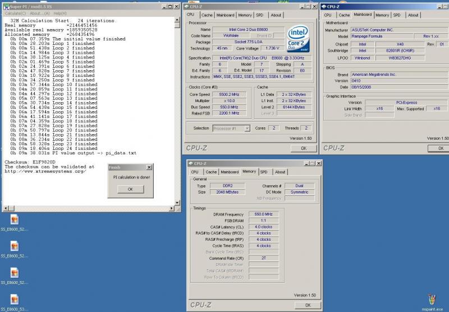Screen dimensions: 449x312
Task: Click BIOS Brand 'American Megatrends Inc.'
Action: click(400, 75)
